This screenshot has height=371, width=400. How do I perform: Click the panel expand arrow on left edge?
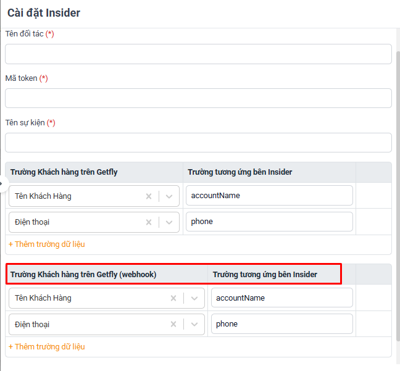[x=2, y=183]
